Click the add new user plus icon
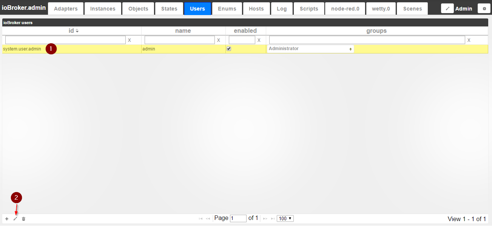 click(x=7, y=219)
